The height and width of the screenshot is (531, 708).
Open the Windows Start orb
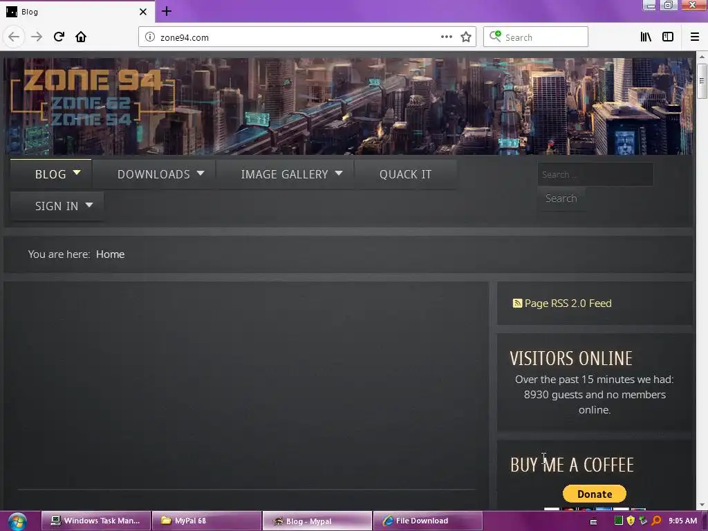click(17, 521)
